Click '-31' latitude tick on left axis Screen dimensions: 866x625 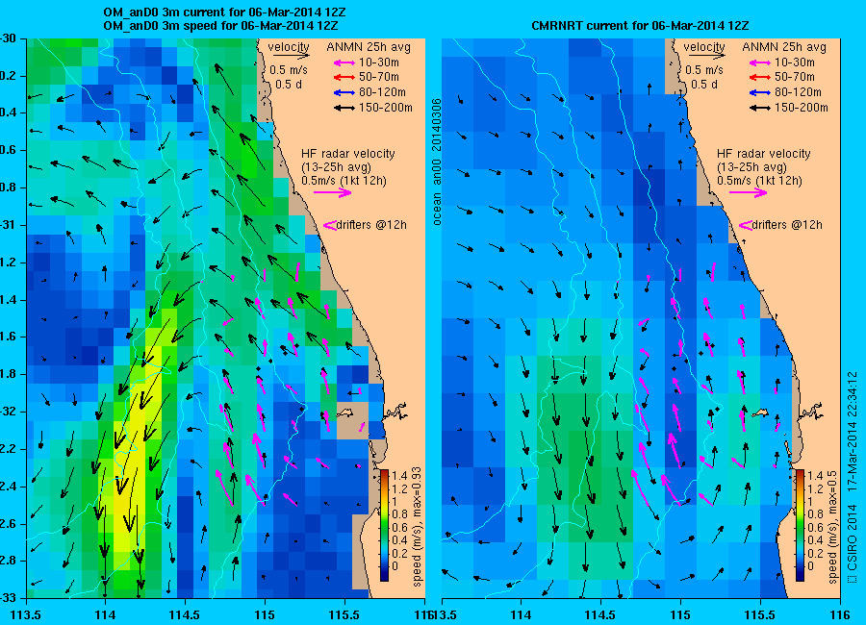click(x=8, y=225)
